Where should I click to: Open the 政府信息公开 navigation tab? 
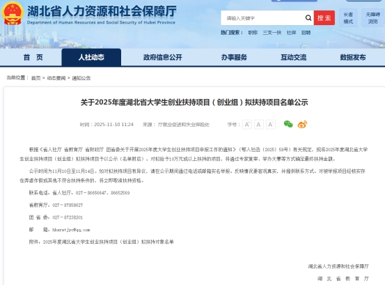[x=162, y=58]
